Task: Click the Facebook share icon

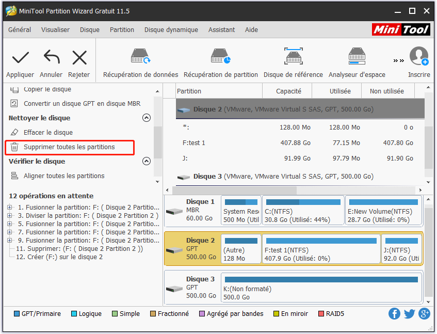Action: 394,314
